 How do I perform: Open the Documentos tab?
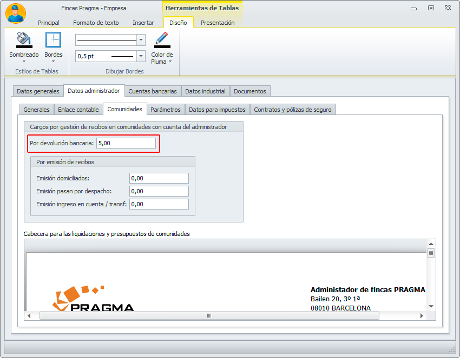point(250,91)
